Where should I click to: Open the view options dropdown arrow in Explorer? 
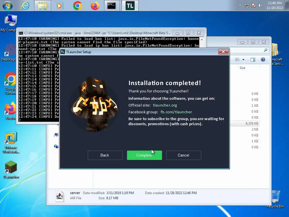[x=243, y=60]
